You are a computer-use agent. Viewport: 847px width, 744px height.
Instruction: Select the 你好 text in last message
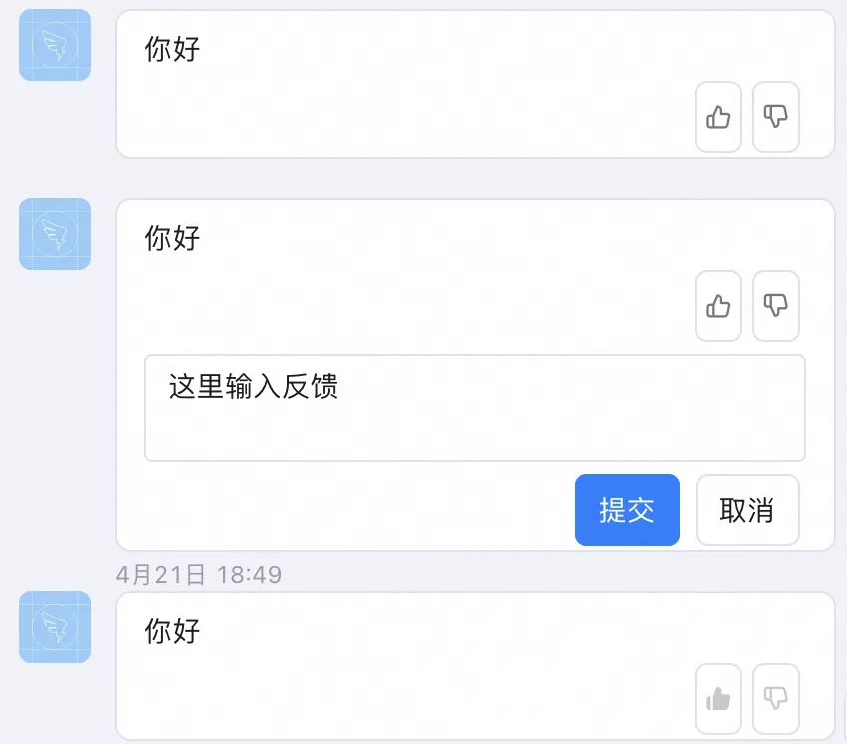click(x=172, y=631)
